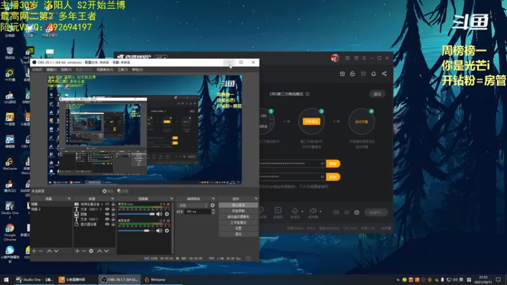Move the source down with the arrow
The image size is (507, 285).
pyautogui.click(x=106, y=251)
